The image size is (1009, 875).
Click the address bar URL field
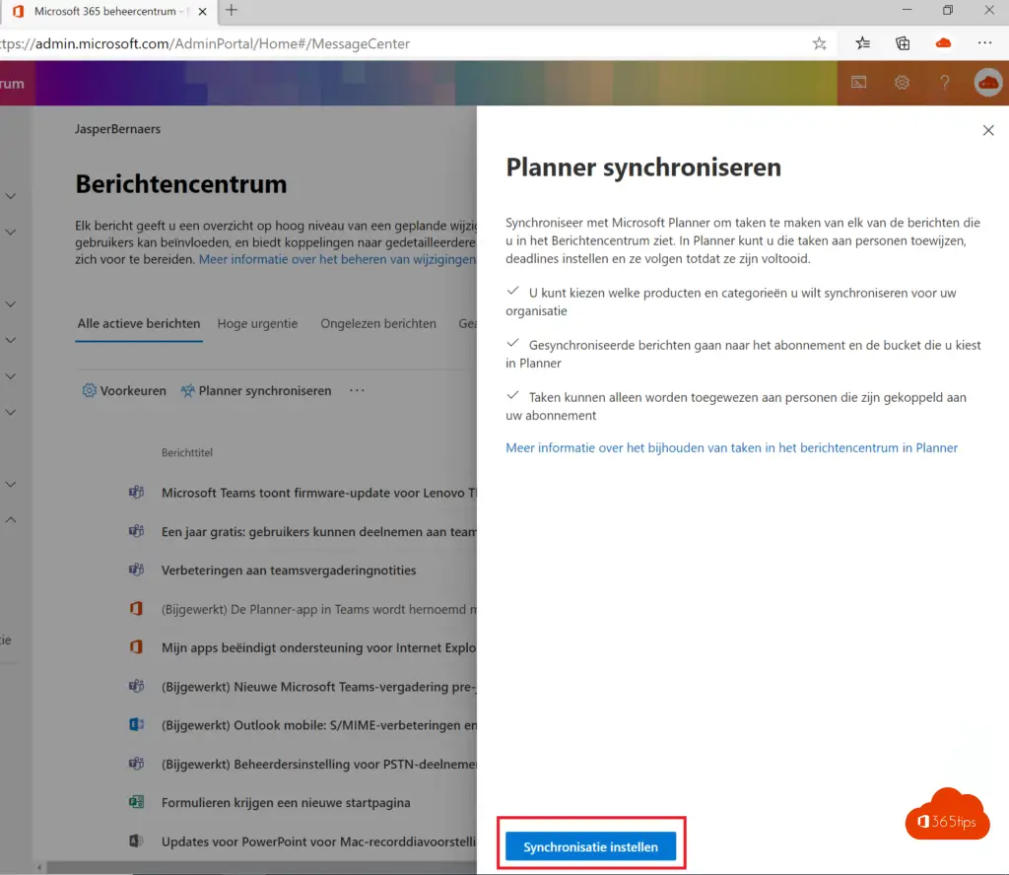point(394,43)
